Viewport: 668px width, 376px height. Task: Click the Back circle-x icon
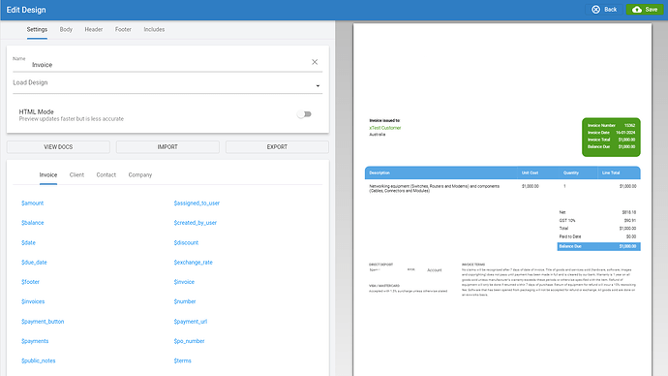[x=595, y=10]
